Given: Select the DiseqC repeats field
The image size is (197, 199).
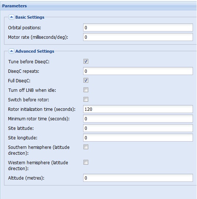Looking at the screenshot, I should click(138, 71).
